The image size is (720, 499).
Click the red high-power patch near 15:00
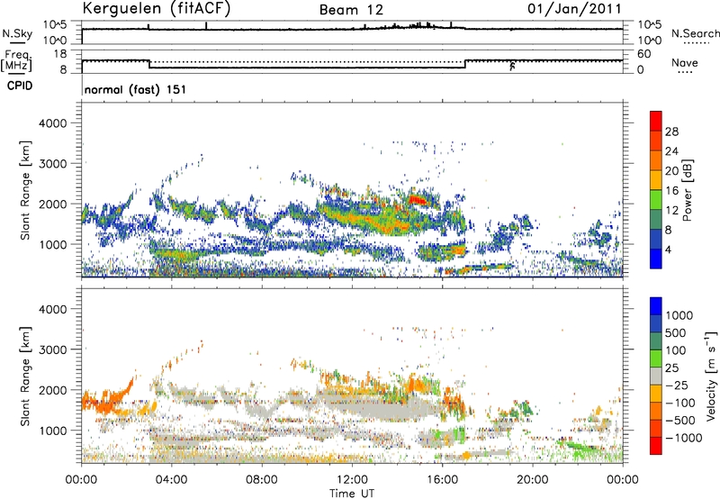point(418,199)
